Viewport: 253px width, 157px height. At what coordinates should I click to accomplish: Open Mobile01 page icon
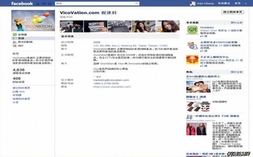click(192, 30)
